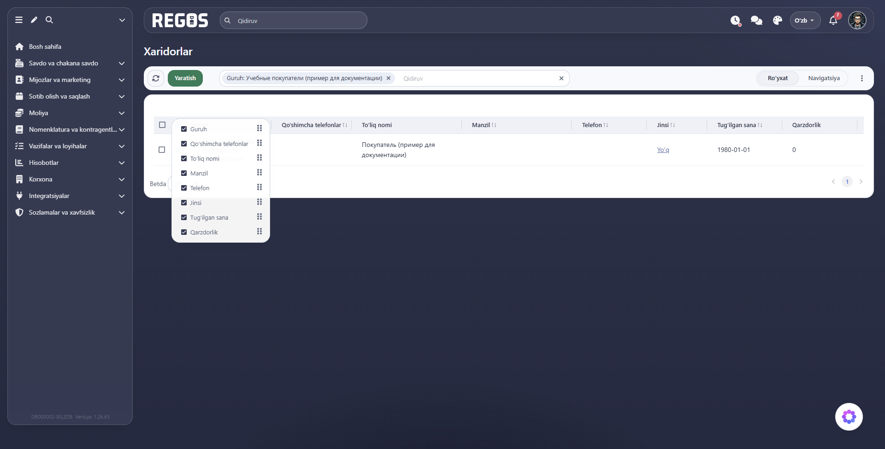Click the refresh icon beside Yaratish
The width and height of the screenshot is (885, 449).
click(x=156, y=78)
